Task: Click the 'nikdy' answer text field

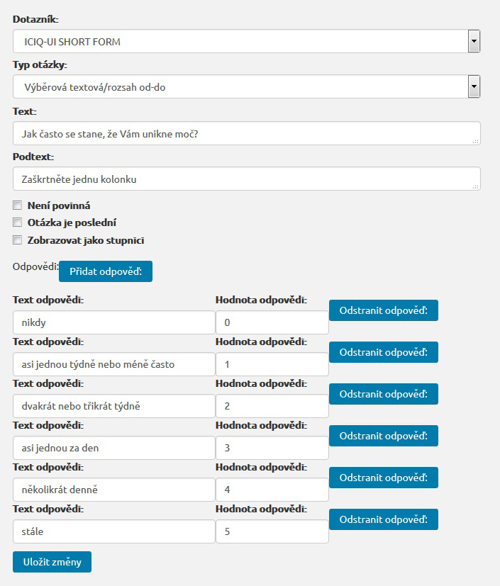Action: pyautogui.click(x=113, y=322)
